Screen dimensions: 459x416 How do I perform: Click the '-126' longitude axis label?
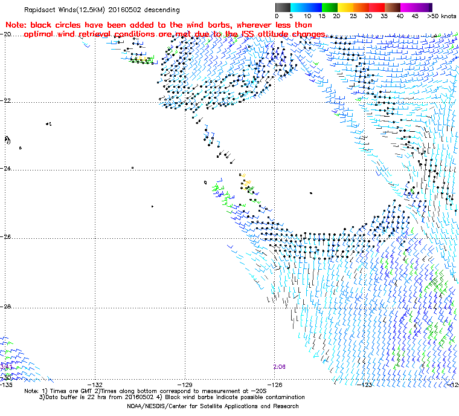[275, 385]
